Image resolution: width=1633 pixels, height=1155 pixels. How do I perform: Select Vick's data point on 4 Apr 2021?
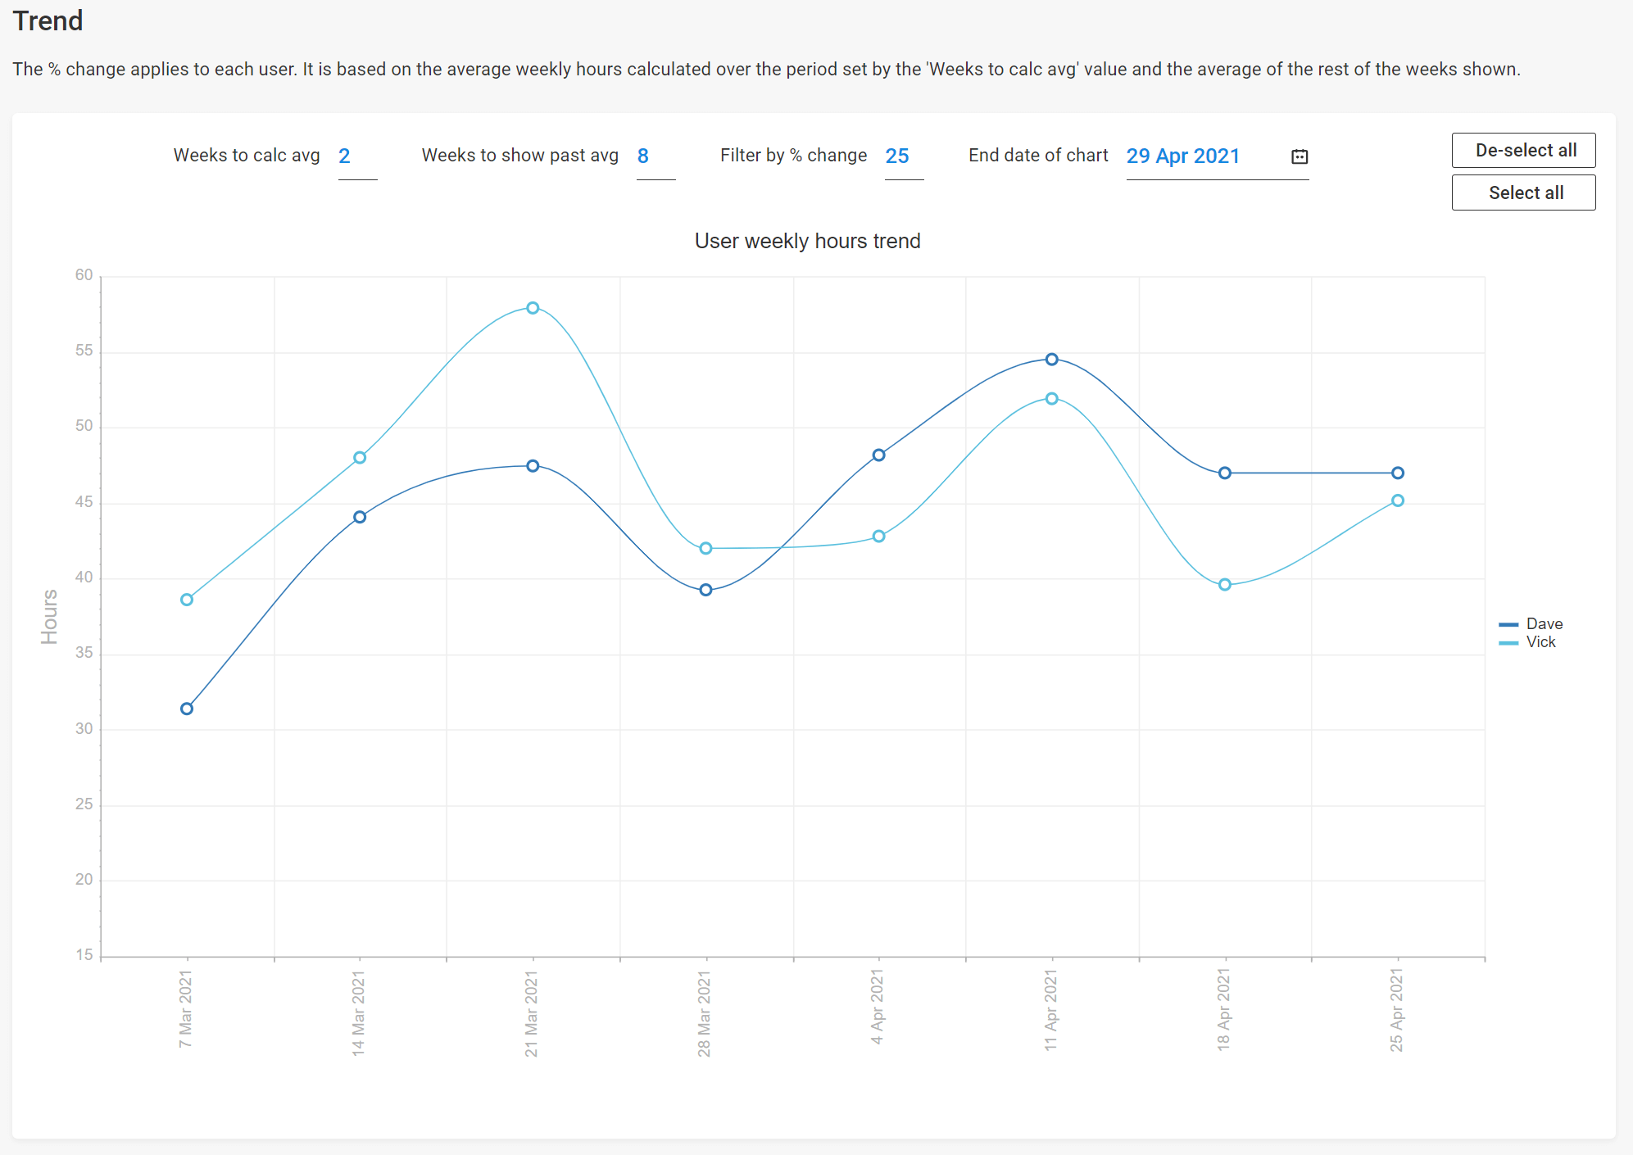[x=878, y=537]
